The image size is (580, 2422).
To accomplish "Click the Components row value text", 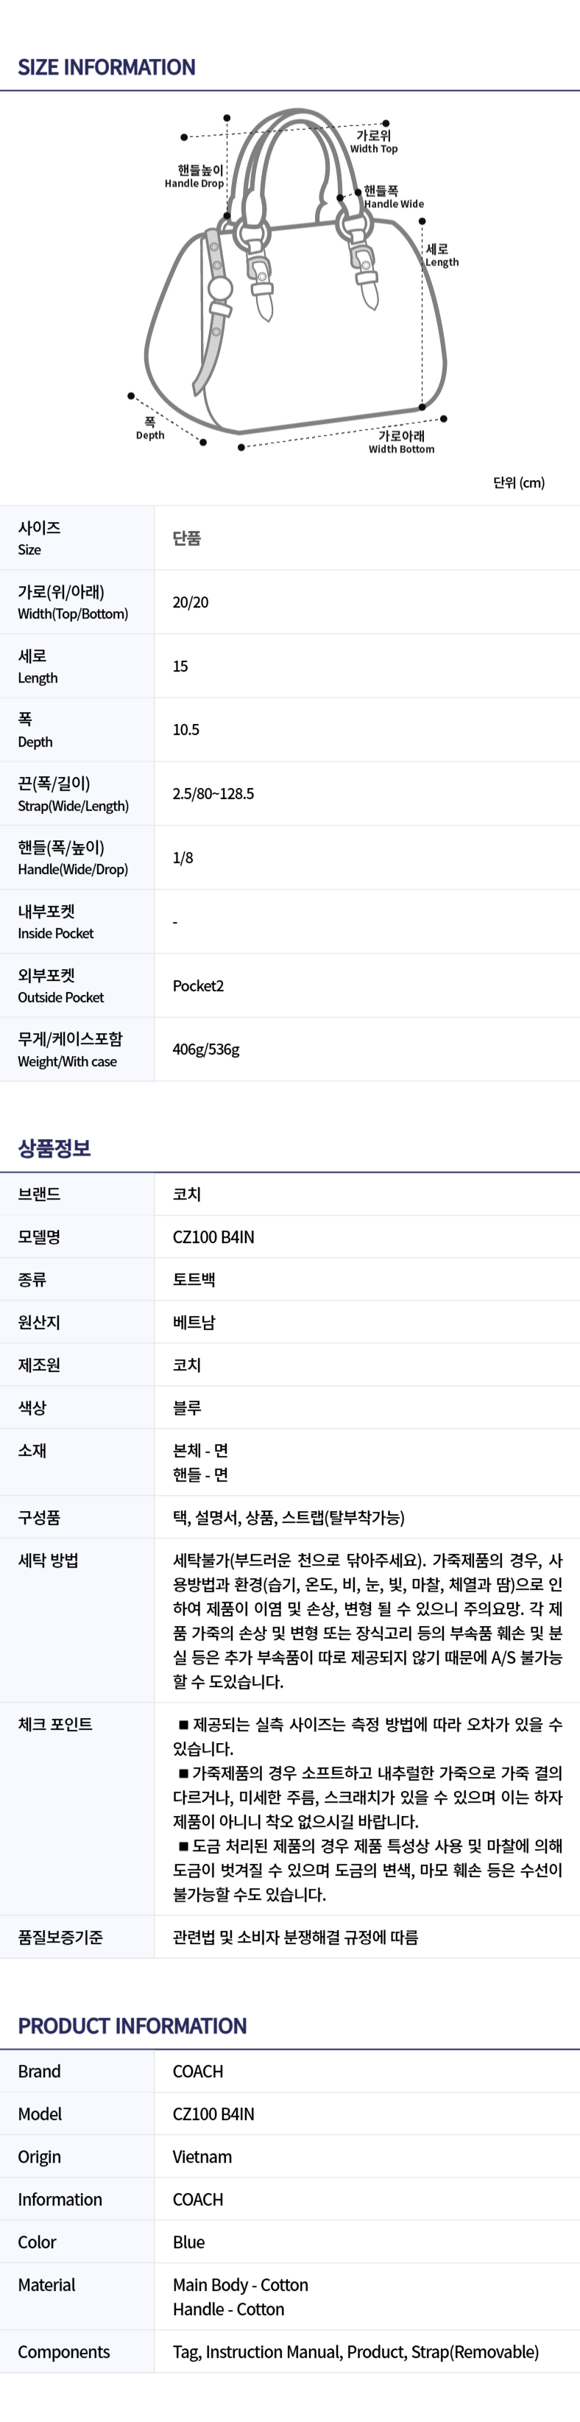I will [x=356, y=2351].
